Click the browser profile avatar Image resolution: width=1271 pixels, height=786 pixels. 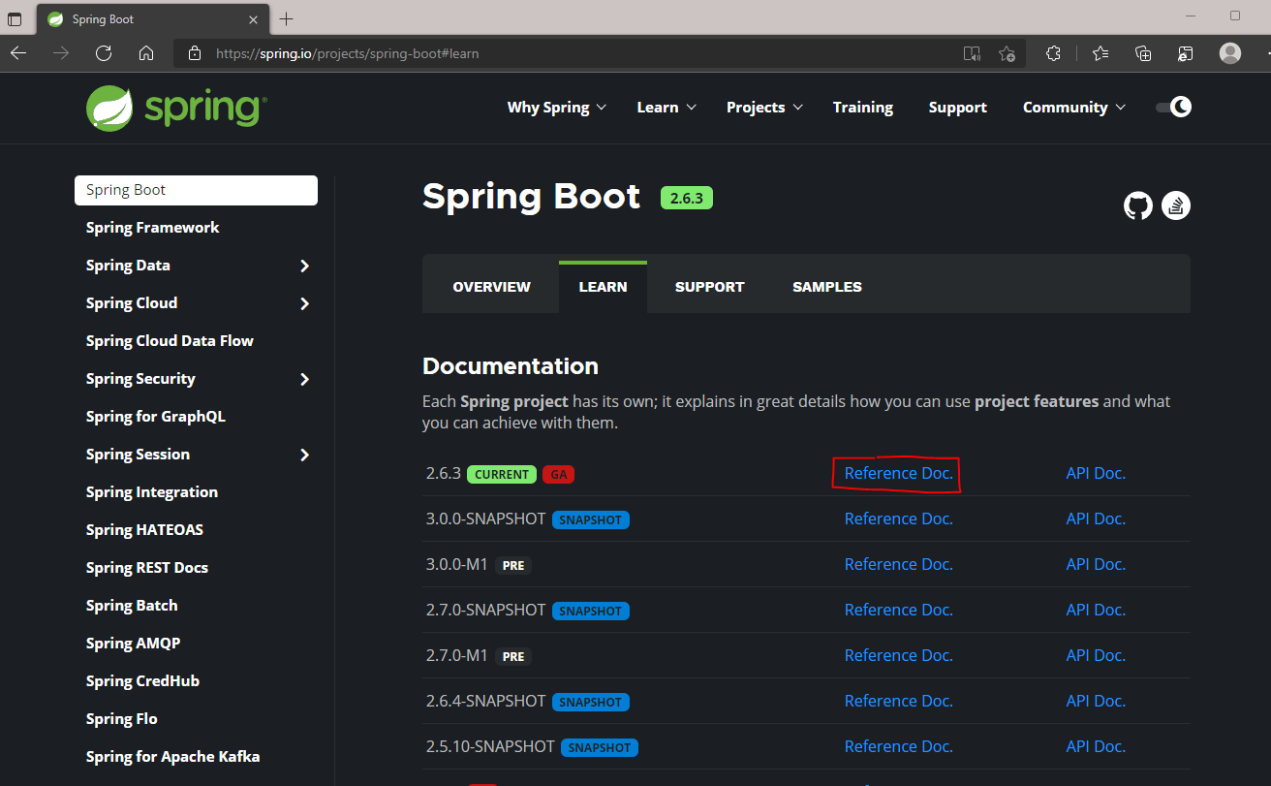pos(1230,53)
